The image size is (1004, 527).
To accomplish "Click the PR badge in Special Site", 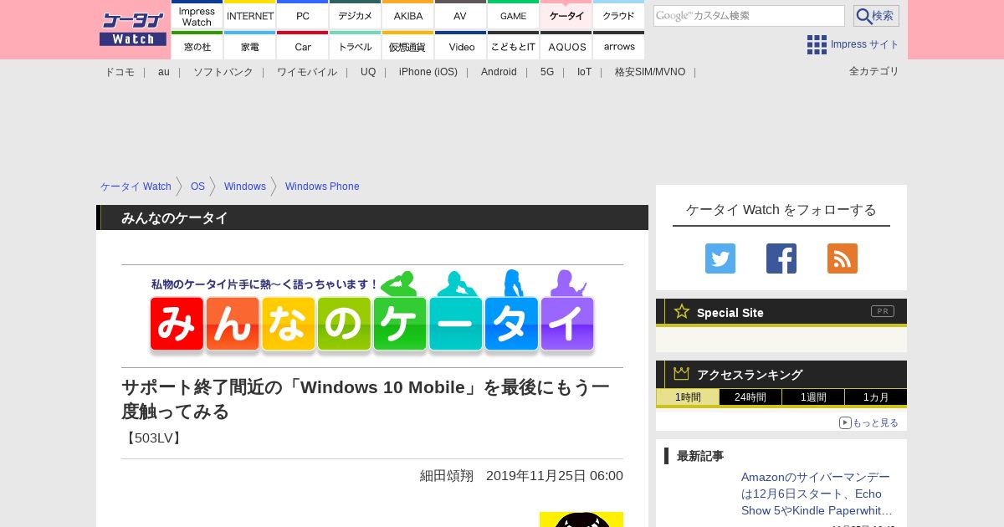I will point(883,311).
